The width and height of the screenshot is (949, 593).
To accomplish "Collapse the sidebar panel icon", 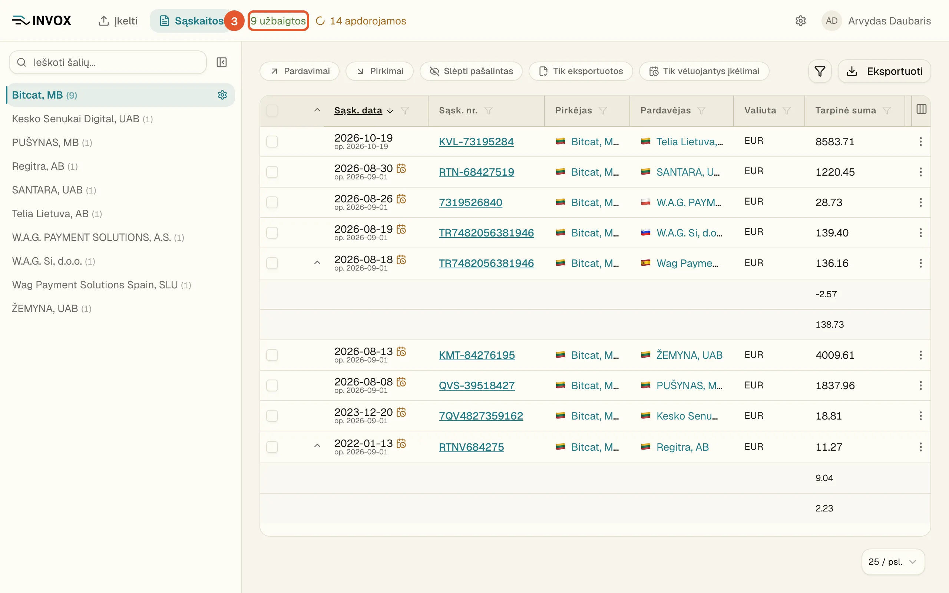I will (222, 62).
